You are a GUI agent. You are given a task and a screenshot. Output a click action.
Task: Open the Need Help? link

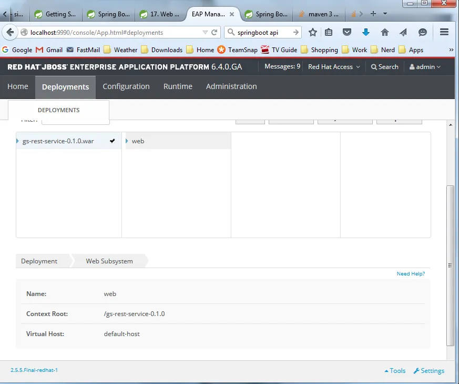coord(411,274)
